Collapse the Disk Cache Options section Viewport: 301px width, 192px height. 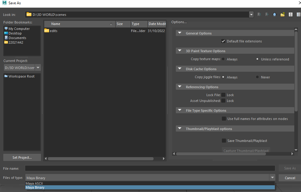pos(180,69)
